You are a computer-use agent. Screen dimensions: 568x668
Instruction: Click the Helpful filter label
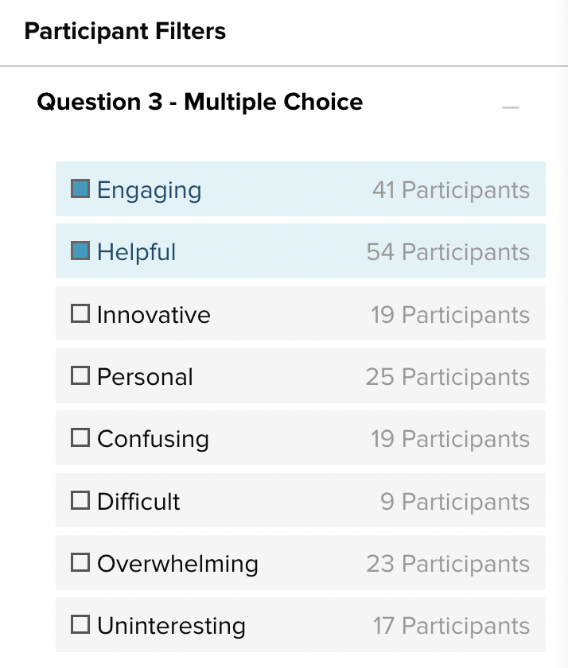137,252
